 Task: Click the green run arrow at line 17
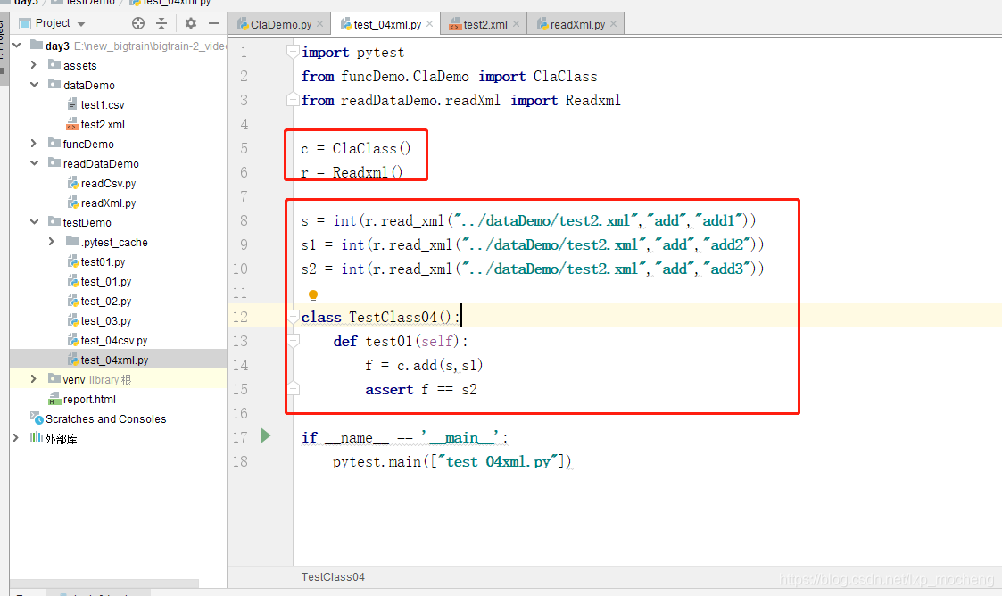[265, 435]
